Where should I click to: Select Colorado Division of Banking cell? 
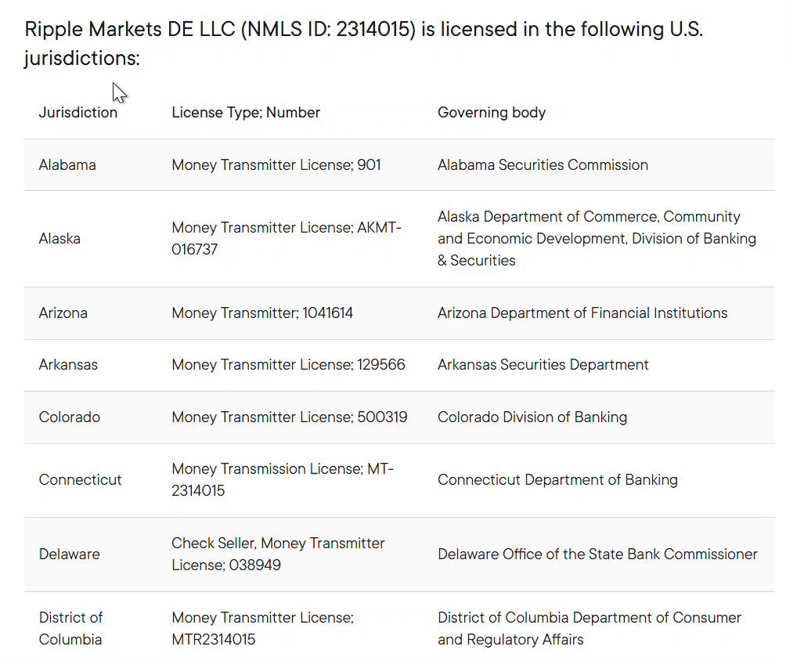[532, 417]
